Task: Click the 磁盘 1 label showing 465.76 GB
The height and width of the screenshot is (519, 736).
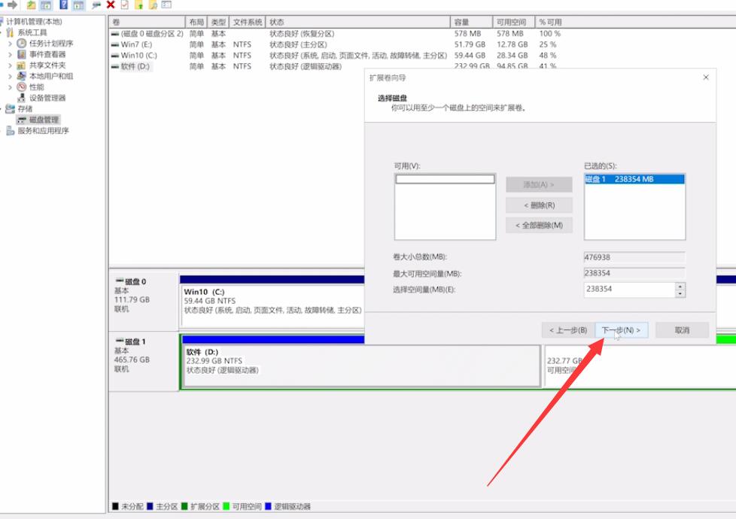Action: click(x=143, y=360)
